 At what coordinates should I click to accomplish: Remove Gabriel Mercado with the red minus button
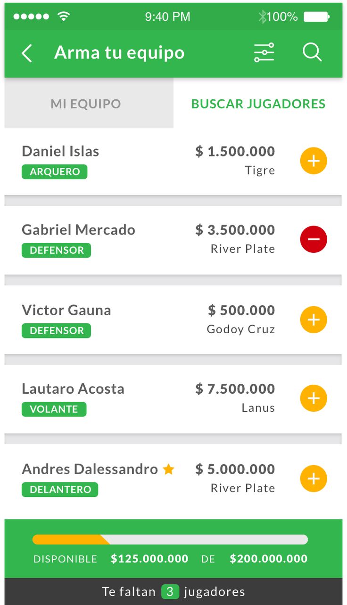pyautogui.click(x=314, y=239)
